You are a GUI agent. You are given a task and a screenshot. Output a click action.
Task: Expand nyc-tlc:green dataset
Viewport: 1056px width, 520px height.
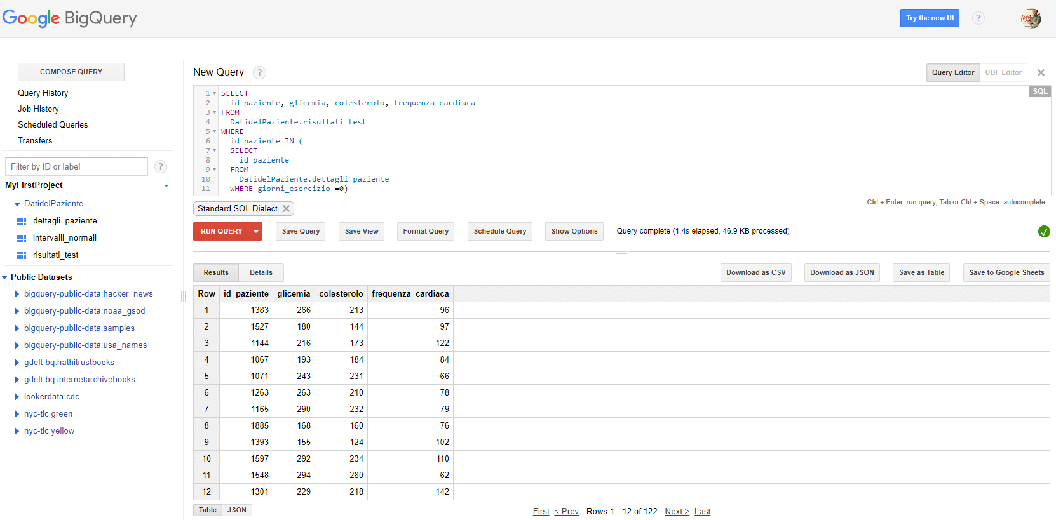click(17, 414)
